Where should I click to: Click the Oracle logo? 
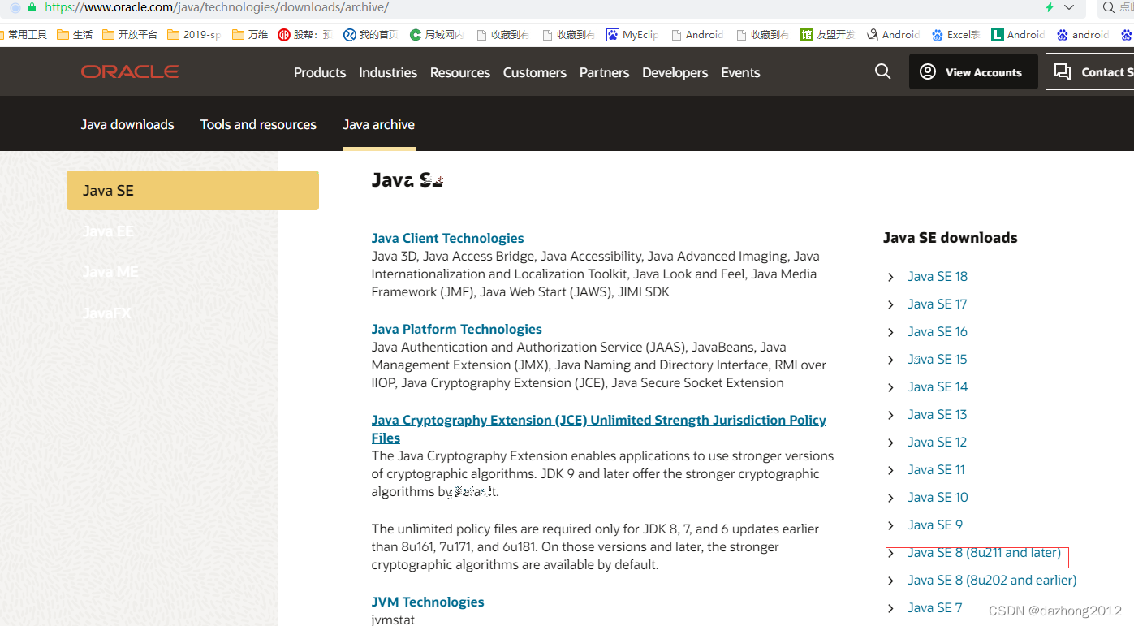[130, 71]
